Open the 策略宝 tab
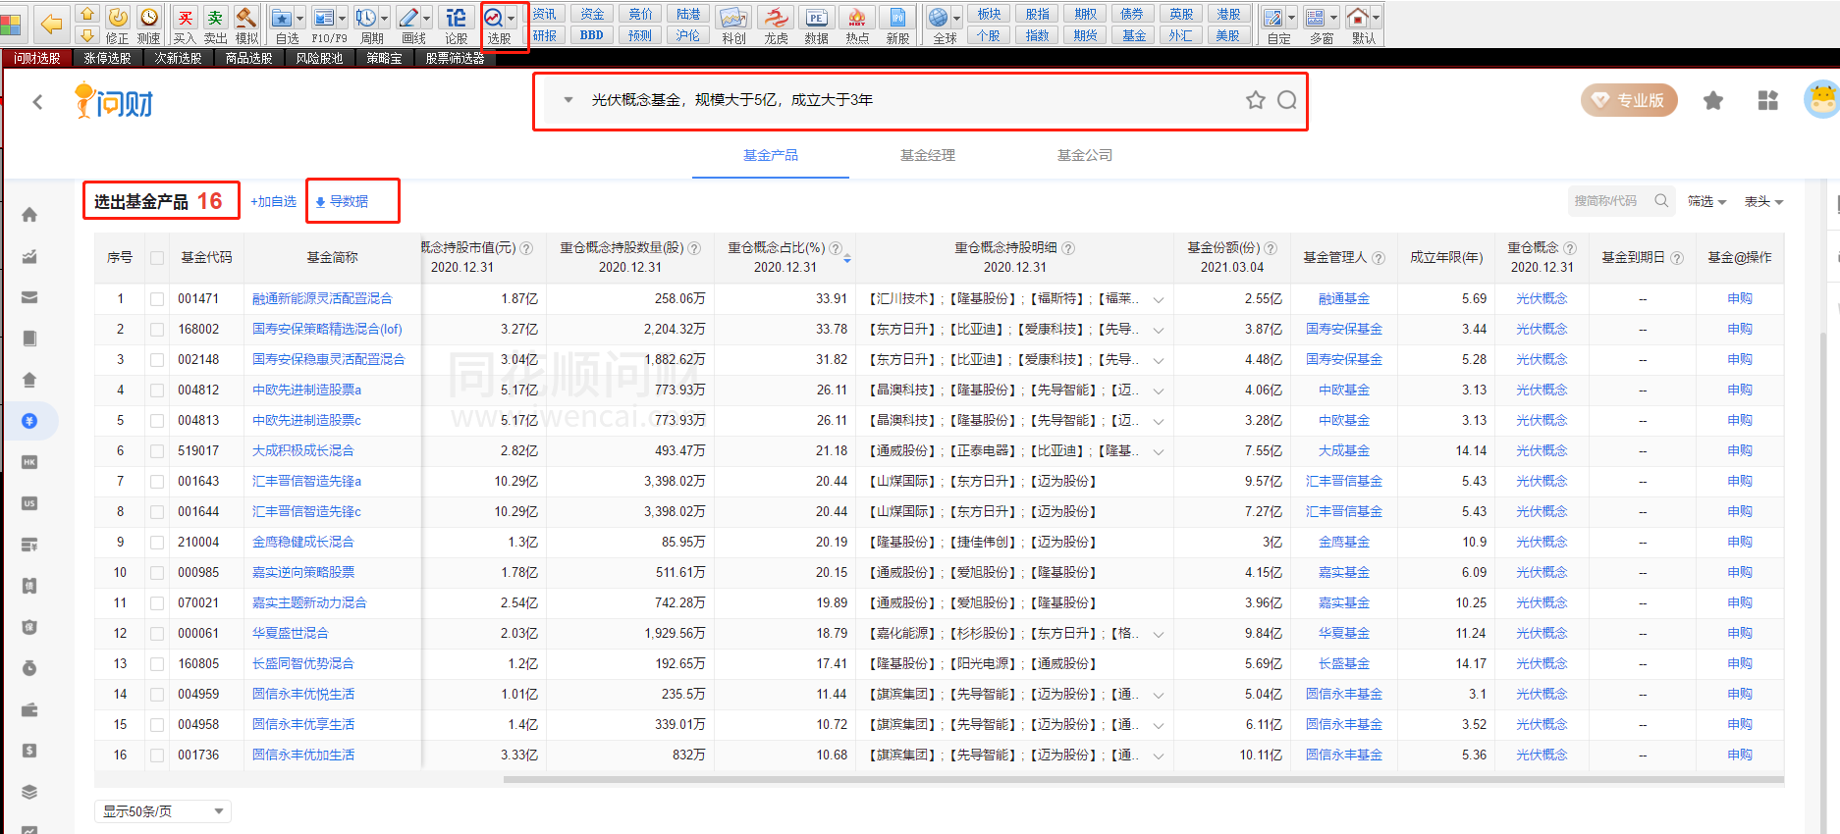The width and height of the screenshot is (1840, 834). 384,59
